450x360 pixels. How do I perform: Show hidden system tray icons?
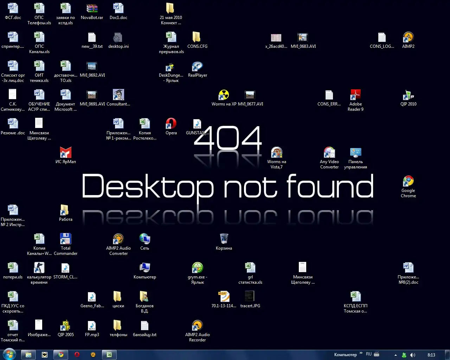[x=396, y=355]
